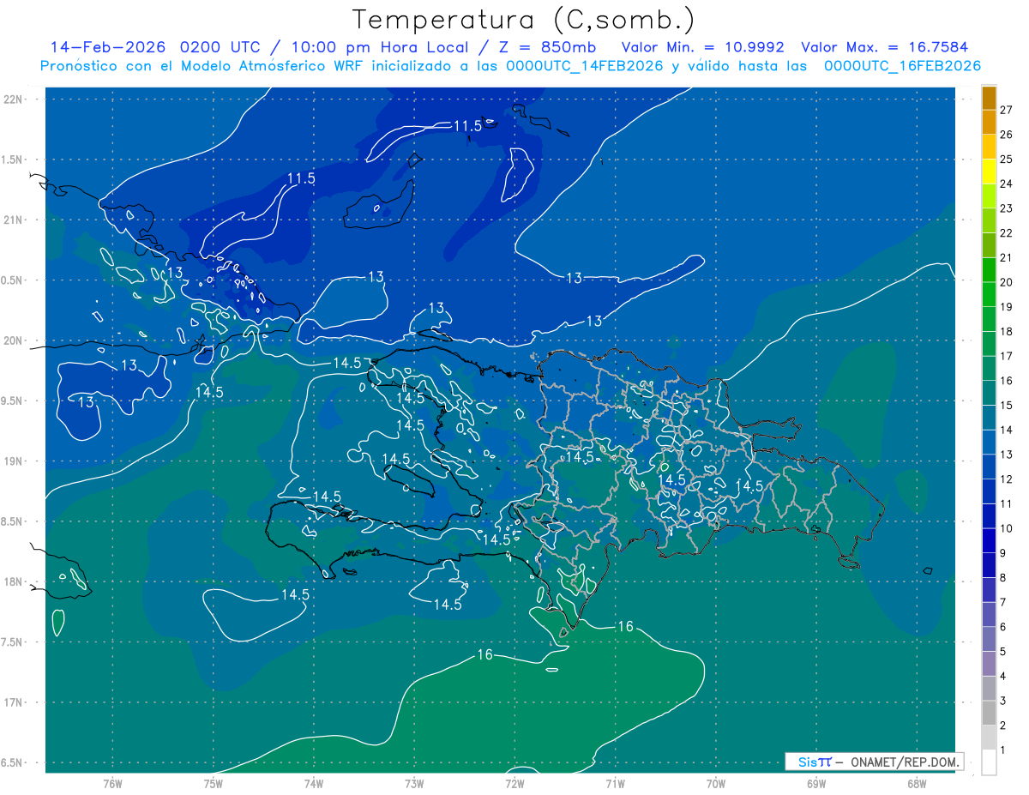The image size is (1029, 795).
Task: Click the '6.5N' latitude tick label
Action: pyautogui.click(x=12, y=762)
